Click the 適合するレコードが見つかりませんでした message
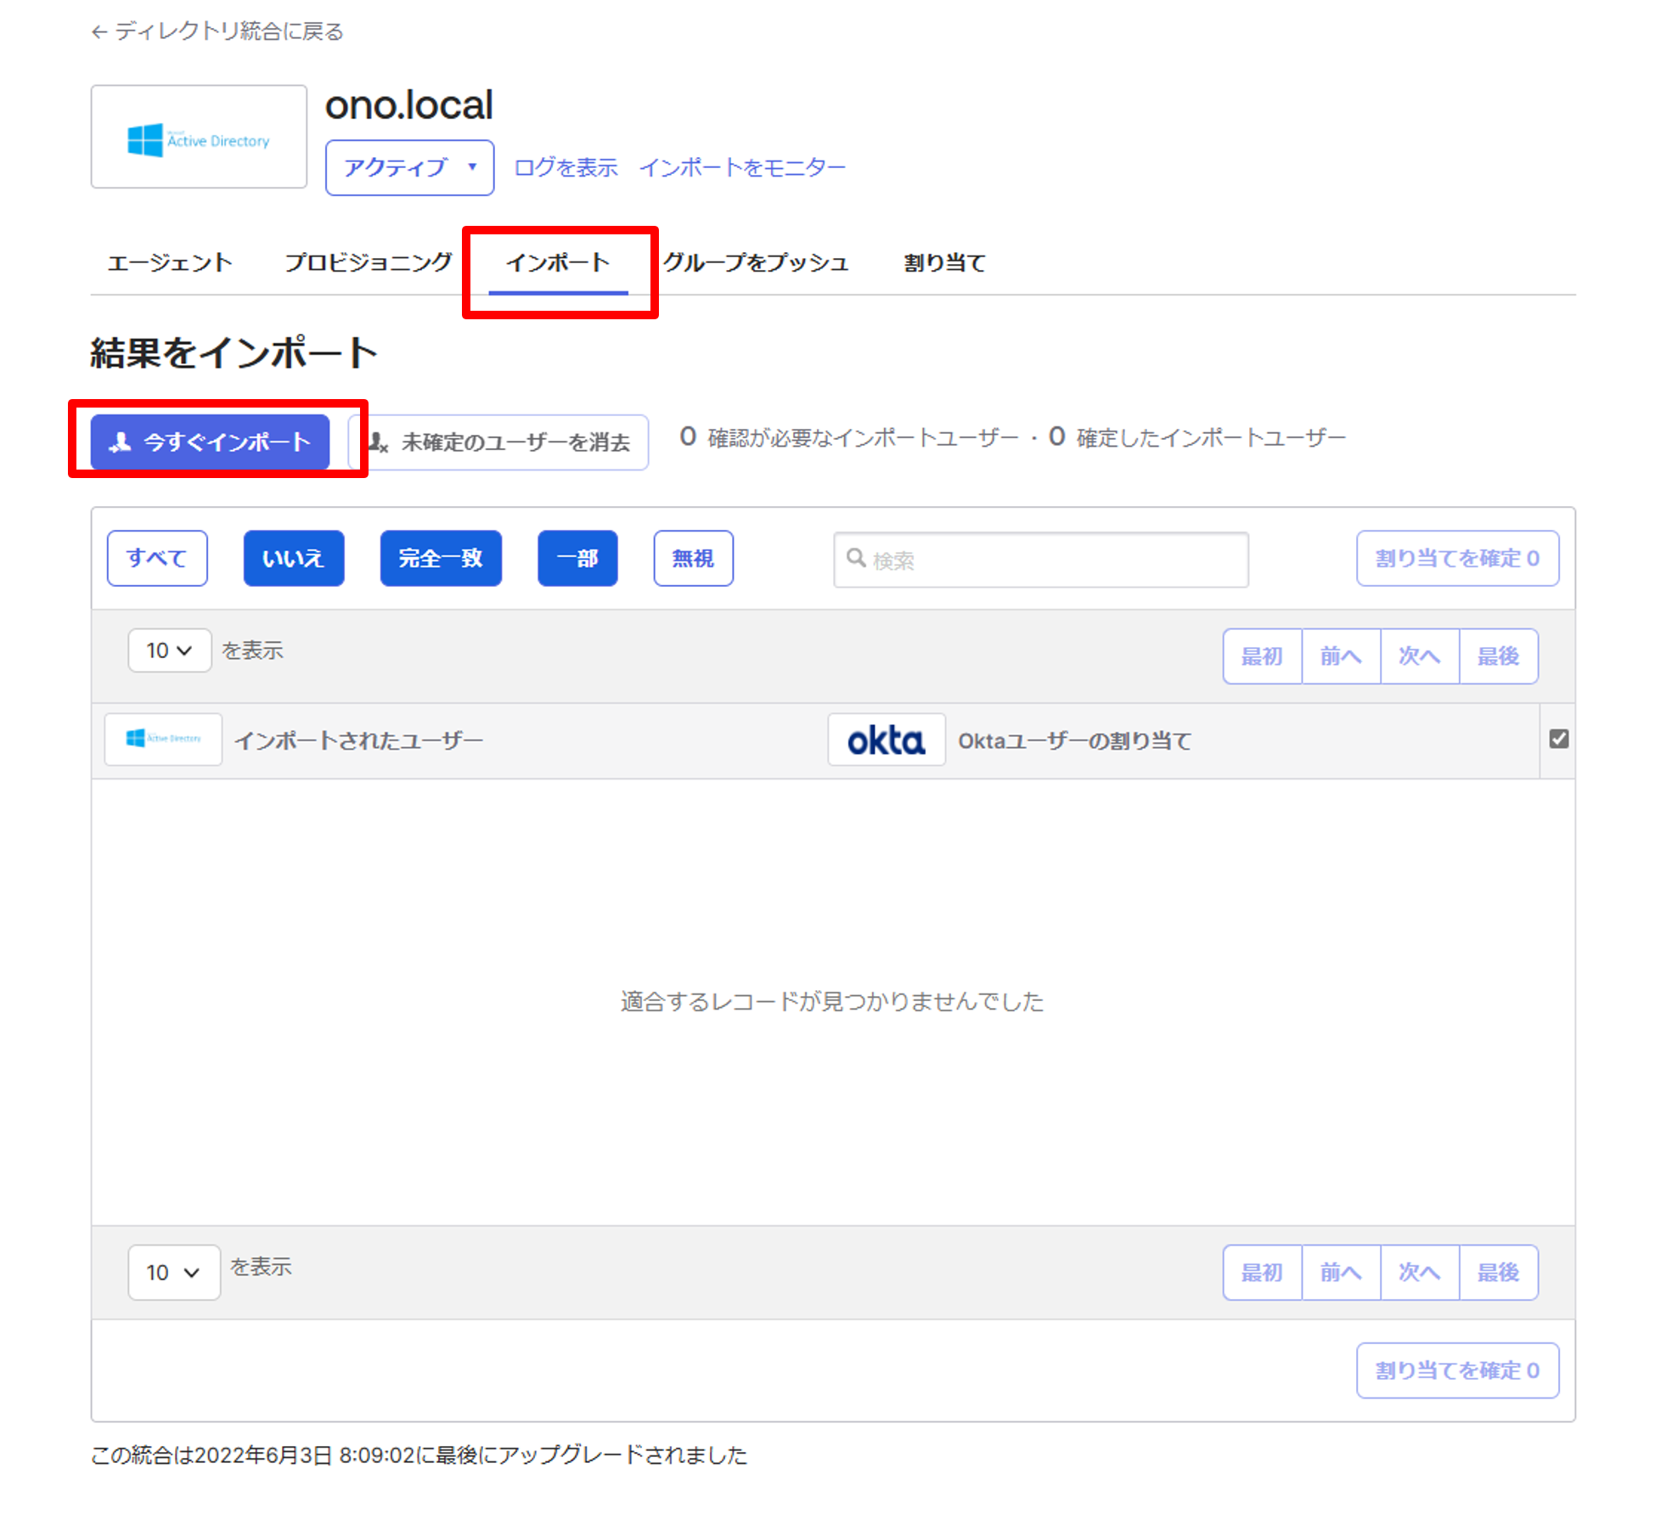1655x1525 pixels. 832,1002
